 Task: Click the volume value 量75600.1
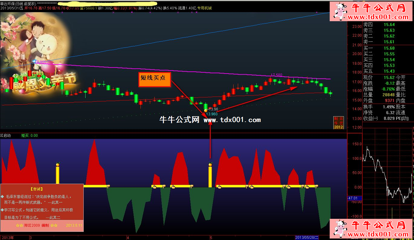coord(88,8)
